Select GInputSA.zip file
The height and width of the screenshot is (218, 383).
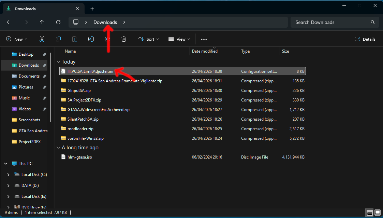point(183,91)
